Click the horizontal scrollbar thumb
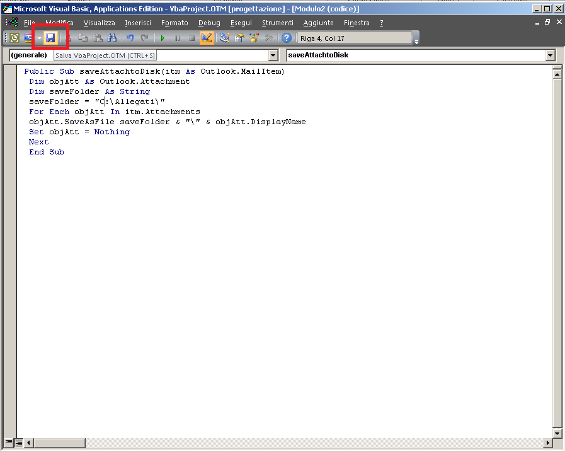This screenshot has height=452, width=565. (x=59, y=443)
